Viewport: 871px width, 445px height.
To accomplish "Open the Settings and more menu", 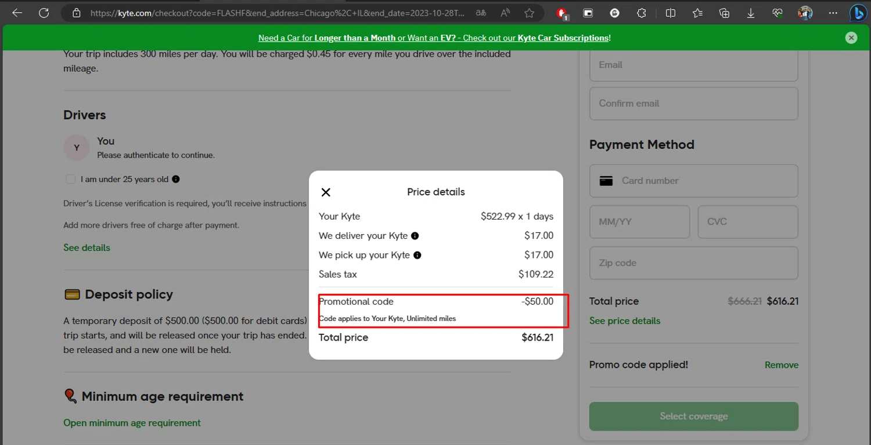I will 833,13.
